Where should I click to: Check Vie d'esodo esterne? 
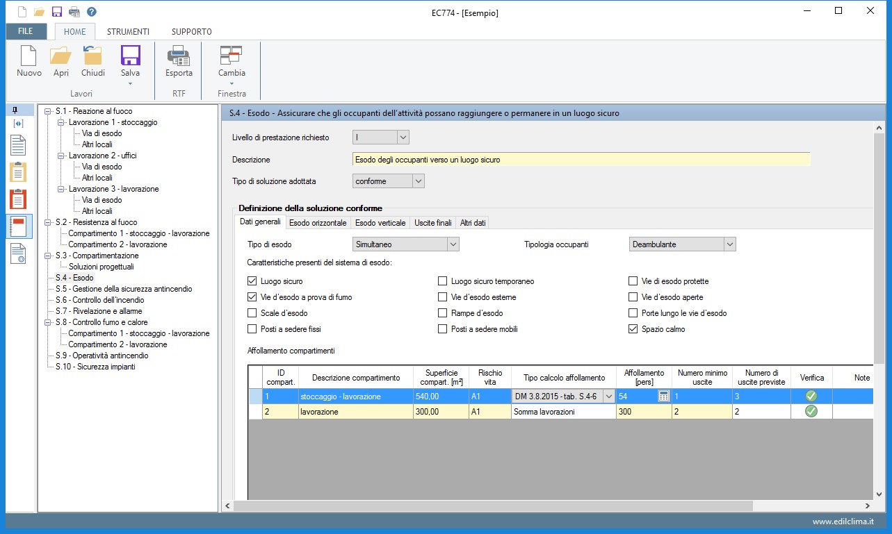tap(442, 297)
